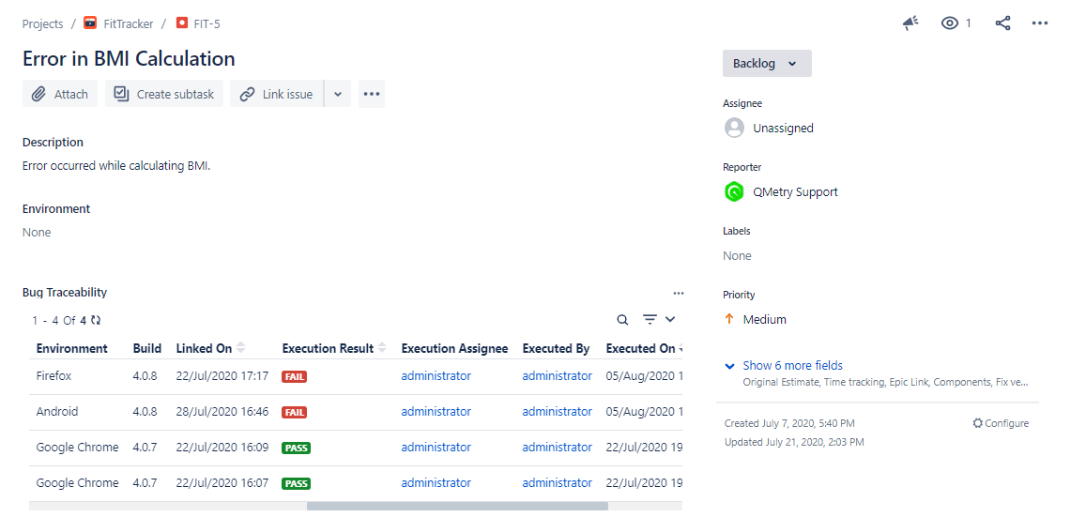Click search magnifier in Bug Traceability
Screen dimensions: 1086x517
622,320
